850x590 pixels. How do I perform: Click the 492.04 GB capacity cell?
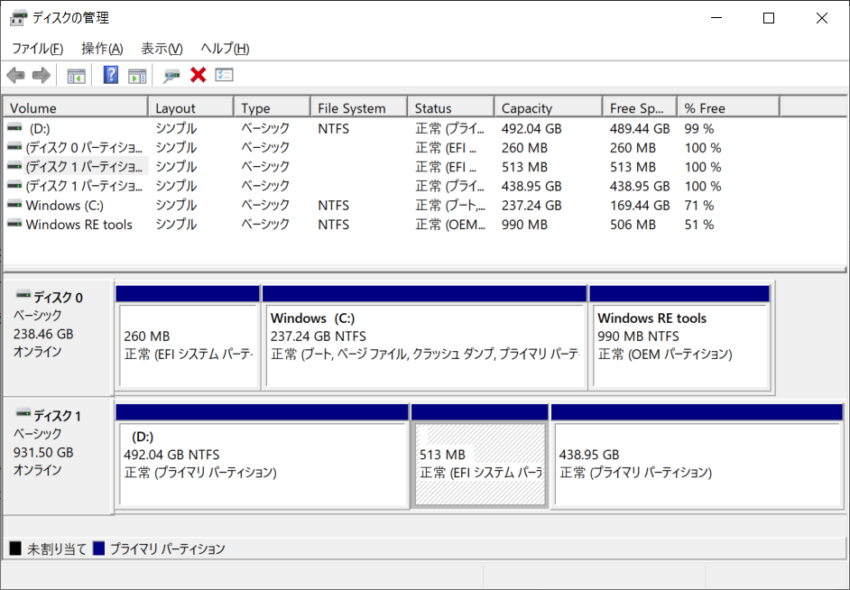point(531,128)
